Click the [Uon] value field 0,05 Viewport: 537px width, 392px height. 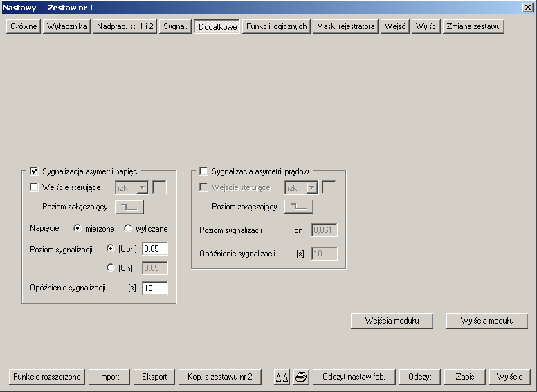pyautogui.click(x=155, y=249)
